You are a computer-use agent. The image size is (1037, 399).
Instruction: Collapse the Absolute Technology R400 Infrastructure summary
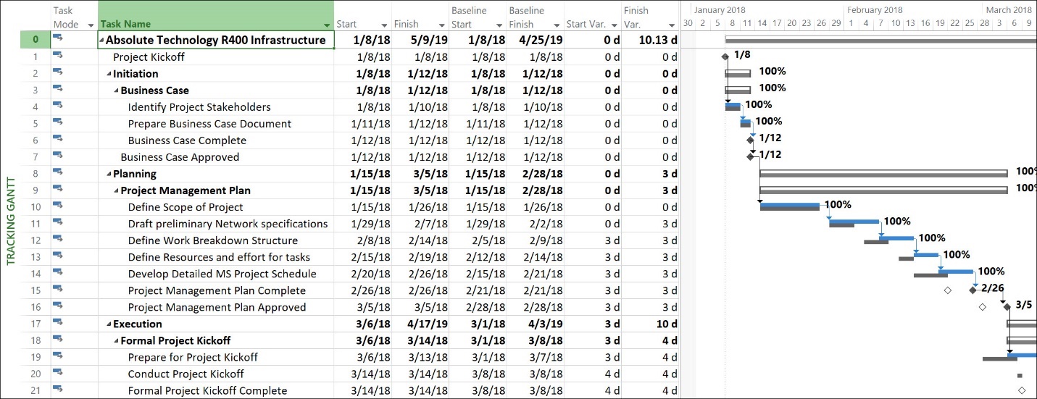101,41
